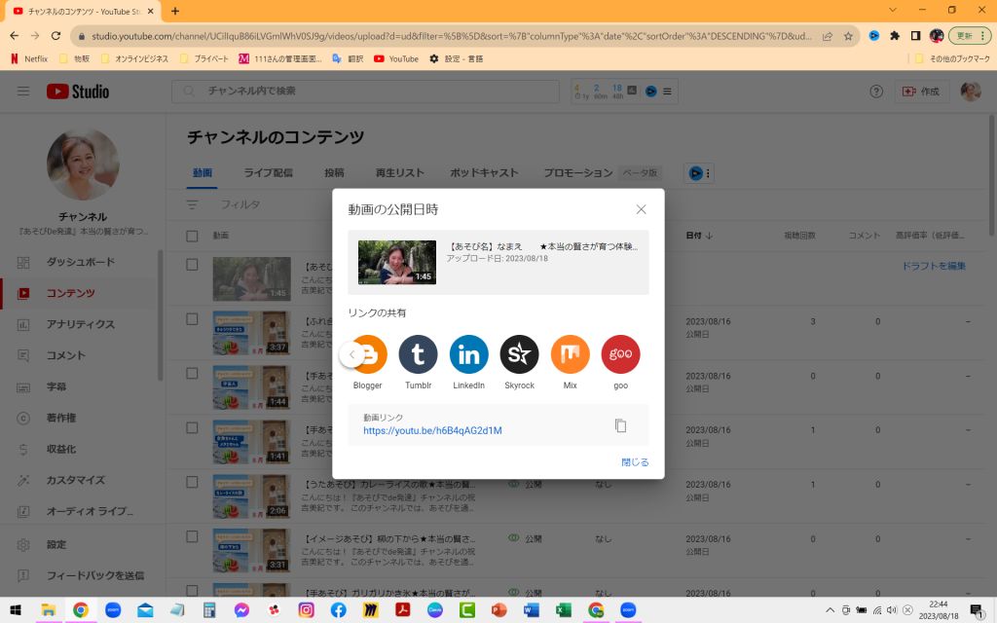Click the browser reload button
Image resolution: width=997 pixels, height=623 pixels.
tap(55, 36)
